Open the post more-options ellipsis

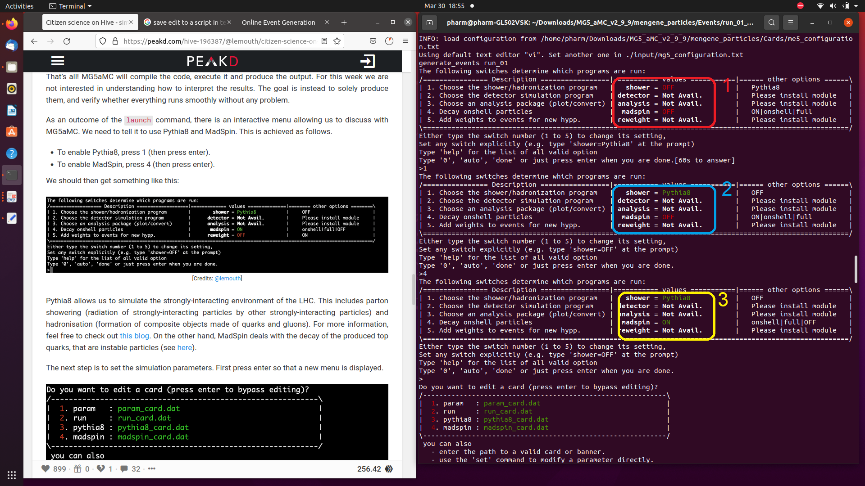pos(152,469)
